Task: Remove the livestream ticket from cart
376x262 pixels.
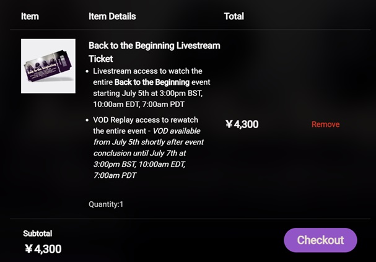Action: coord(325,124)
